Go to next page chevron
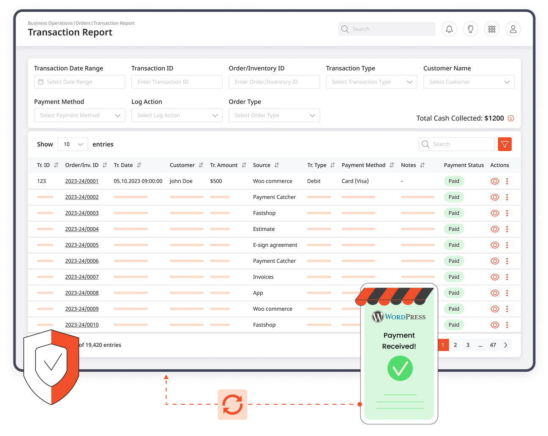 pyautogui.click(x=505, y=345)
